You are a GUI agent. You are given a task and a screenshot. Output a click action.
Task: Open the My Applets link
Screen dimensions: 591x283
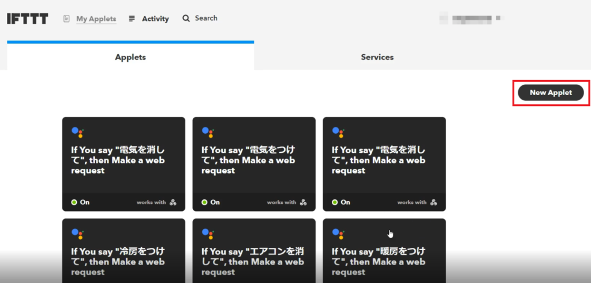click(96, 18)
